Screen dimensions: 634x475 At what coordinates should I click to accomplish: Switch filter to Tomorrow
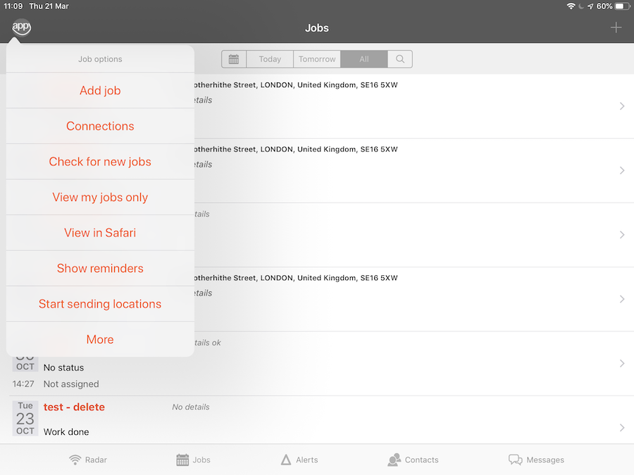[317, 59]
